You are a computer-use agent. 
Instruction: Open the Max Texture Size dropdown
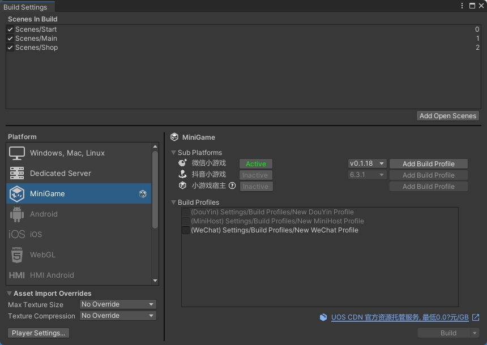tap(118, 304)
